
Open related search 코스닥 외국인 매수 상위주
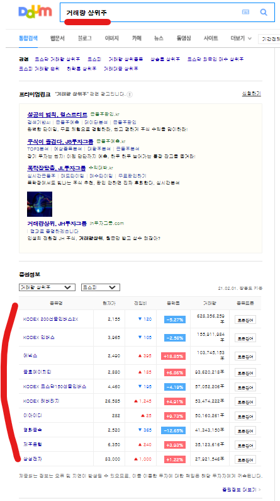(216, 59)
